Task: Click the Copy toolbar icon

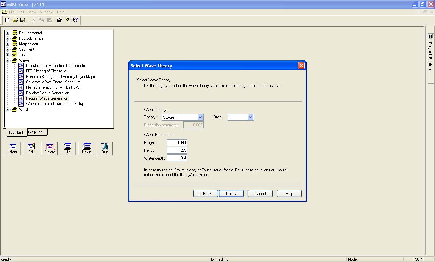Action: coord(41,20)
